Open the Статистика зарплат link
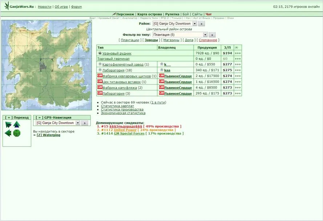The height and width of the screenshot is (221, 323). click(x=114, y=106)
